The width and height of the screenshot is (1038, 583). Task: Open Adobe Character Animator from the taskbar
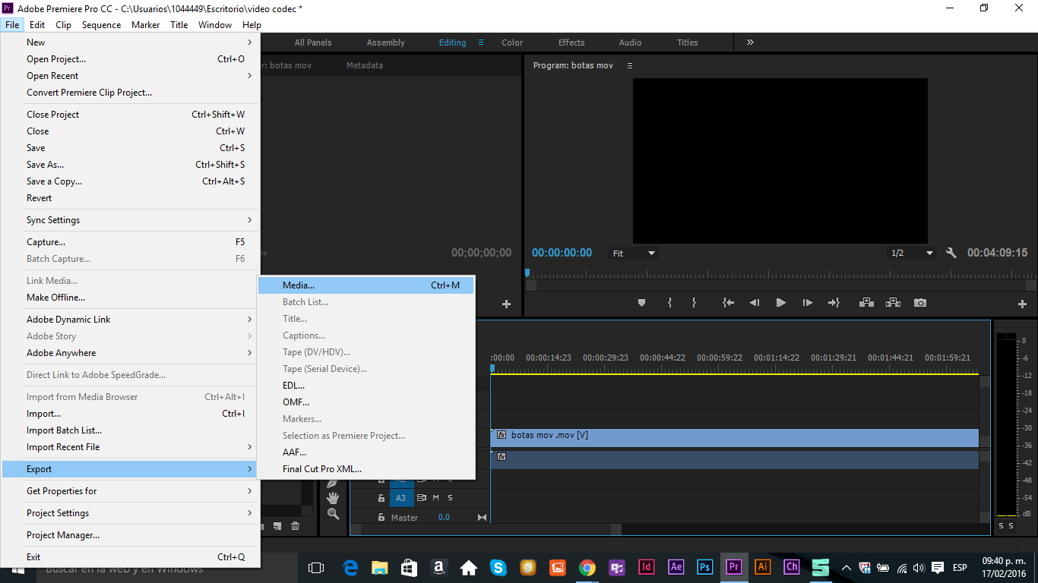tap(791, 567)
